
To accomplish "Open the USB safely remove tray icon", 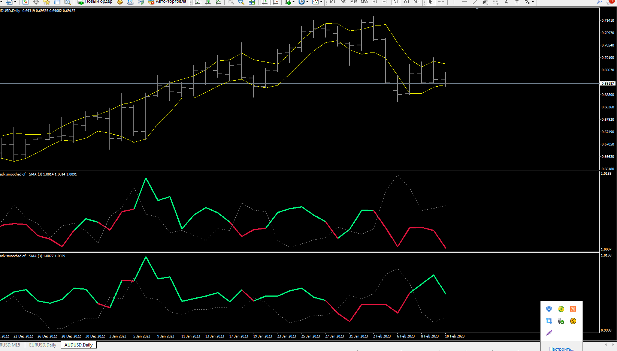I will pyautogui.click(x=561, y=321).
